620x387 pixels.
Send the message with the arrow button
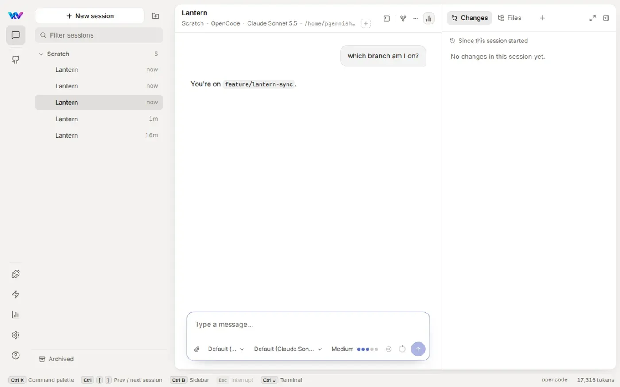click(x=418, y=349)
